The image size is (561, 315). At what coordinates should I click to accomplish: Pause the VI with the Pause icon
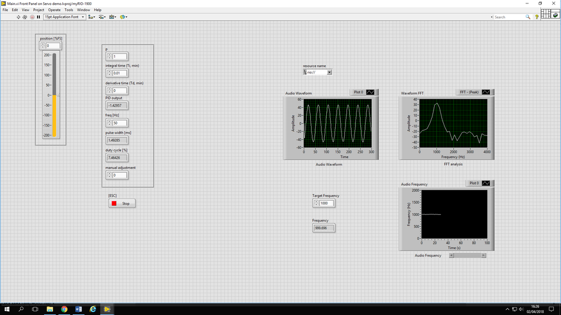click(38, 17)
